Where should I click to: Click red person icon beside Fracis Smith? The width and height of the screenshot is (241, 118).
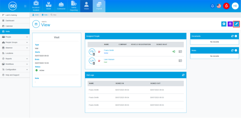pyautogui.click(x=99, y=52)
